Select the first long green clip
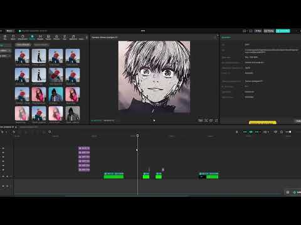Image resolution: width=301 pixels, height=225 pixels. tap(114, 176)
